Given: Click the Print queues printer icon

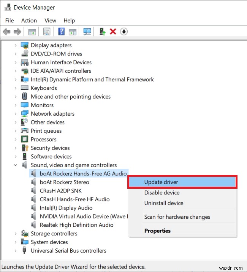Looking at the screenshot, I should click(x=25, y=130).
